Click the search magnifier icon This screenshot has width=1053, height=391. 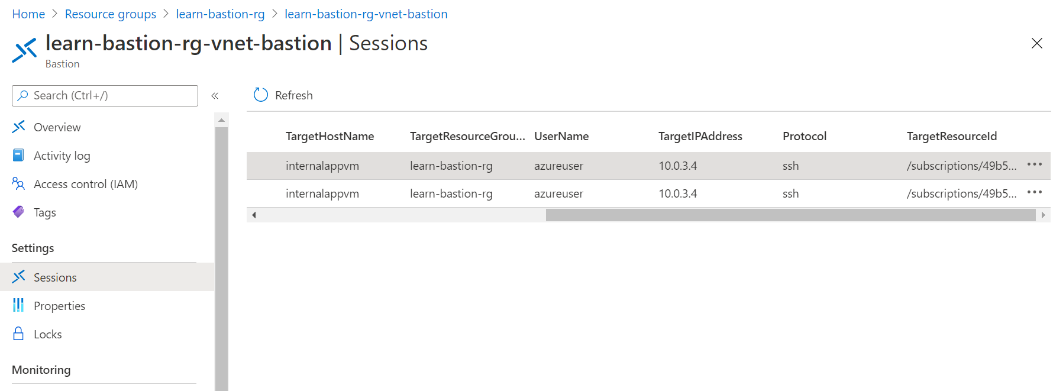[x=23, y=95]
